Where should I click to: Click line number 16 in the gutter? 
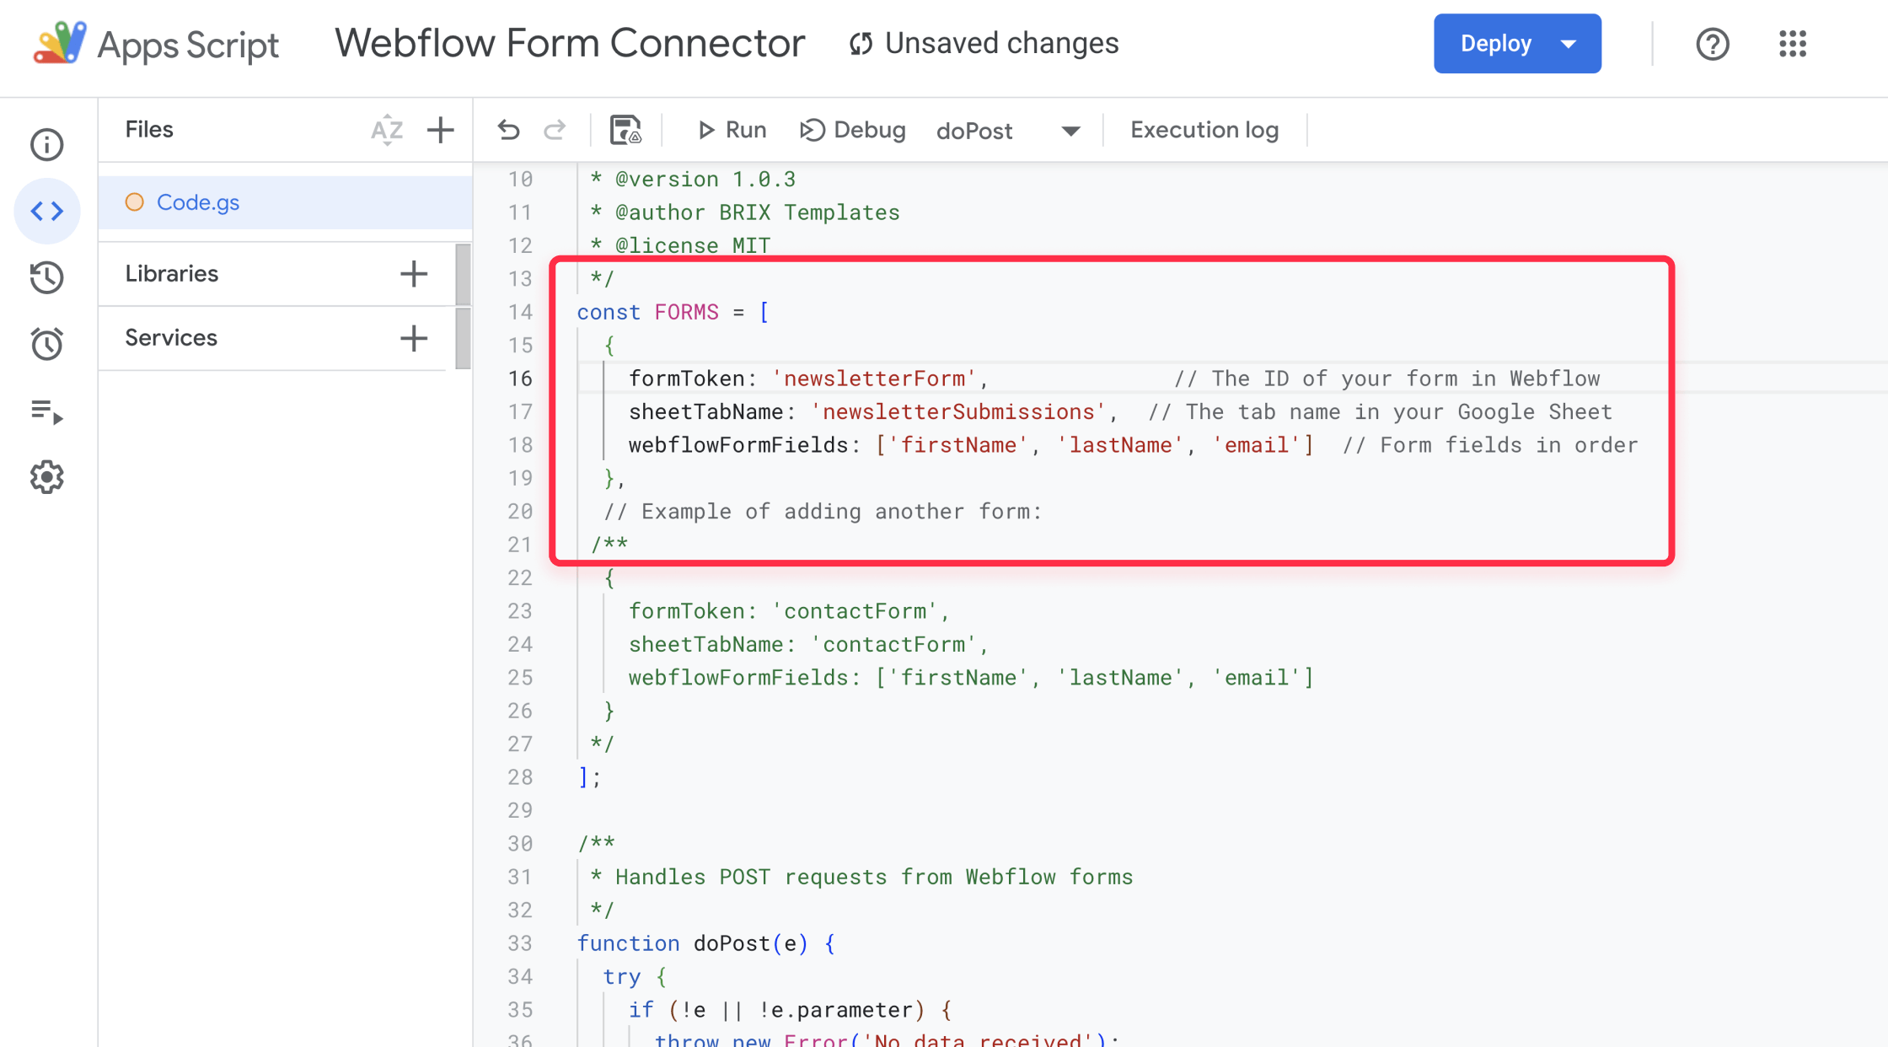(520, 379)
